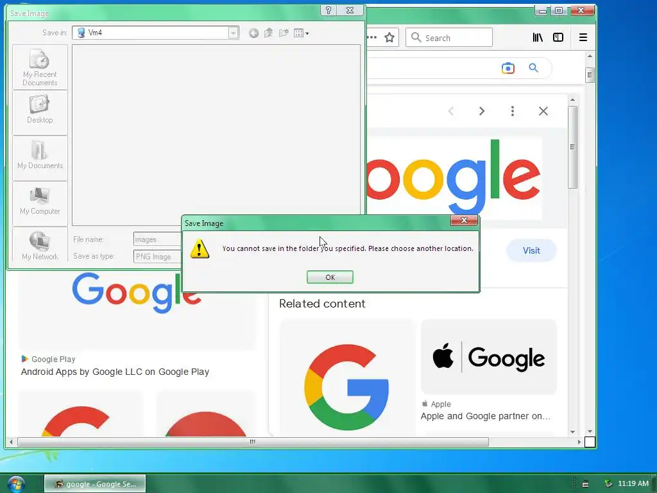Toggle Firefox sidebar icon
Viewport: 657px width, 493px height.
click(x=558, y=37)
